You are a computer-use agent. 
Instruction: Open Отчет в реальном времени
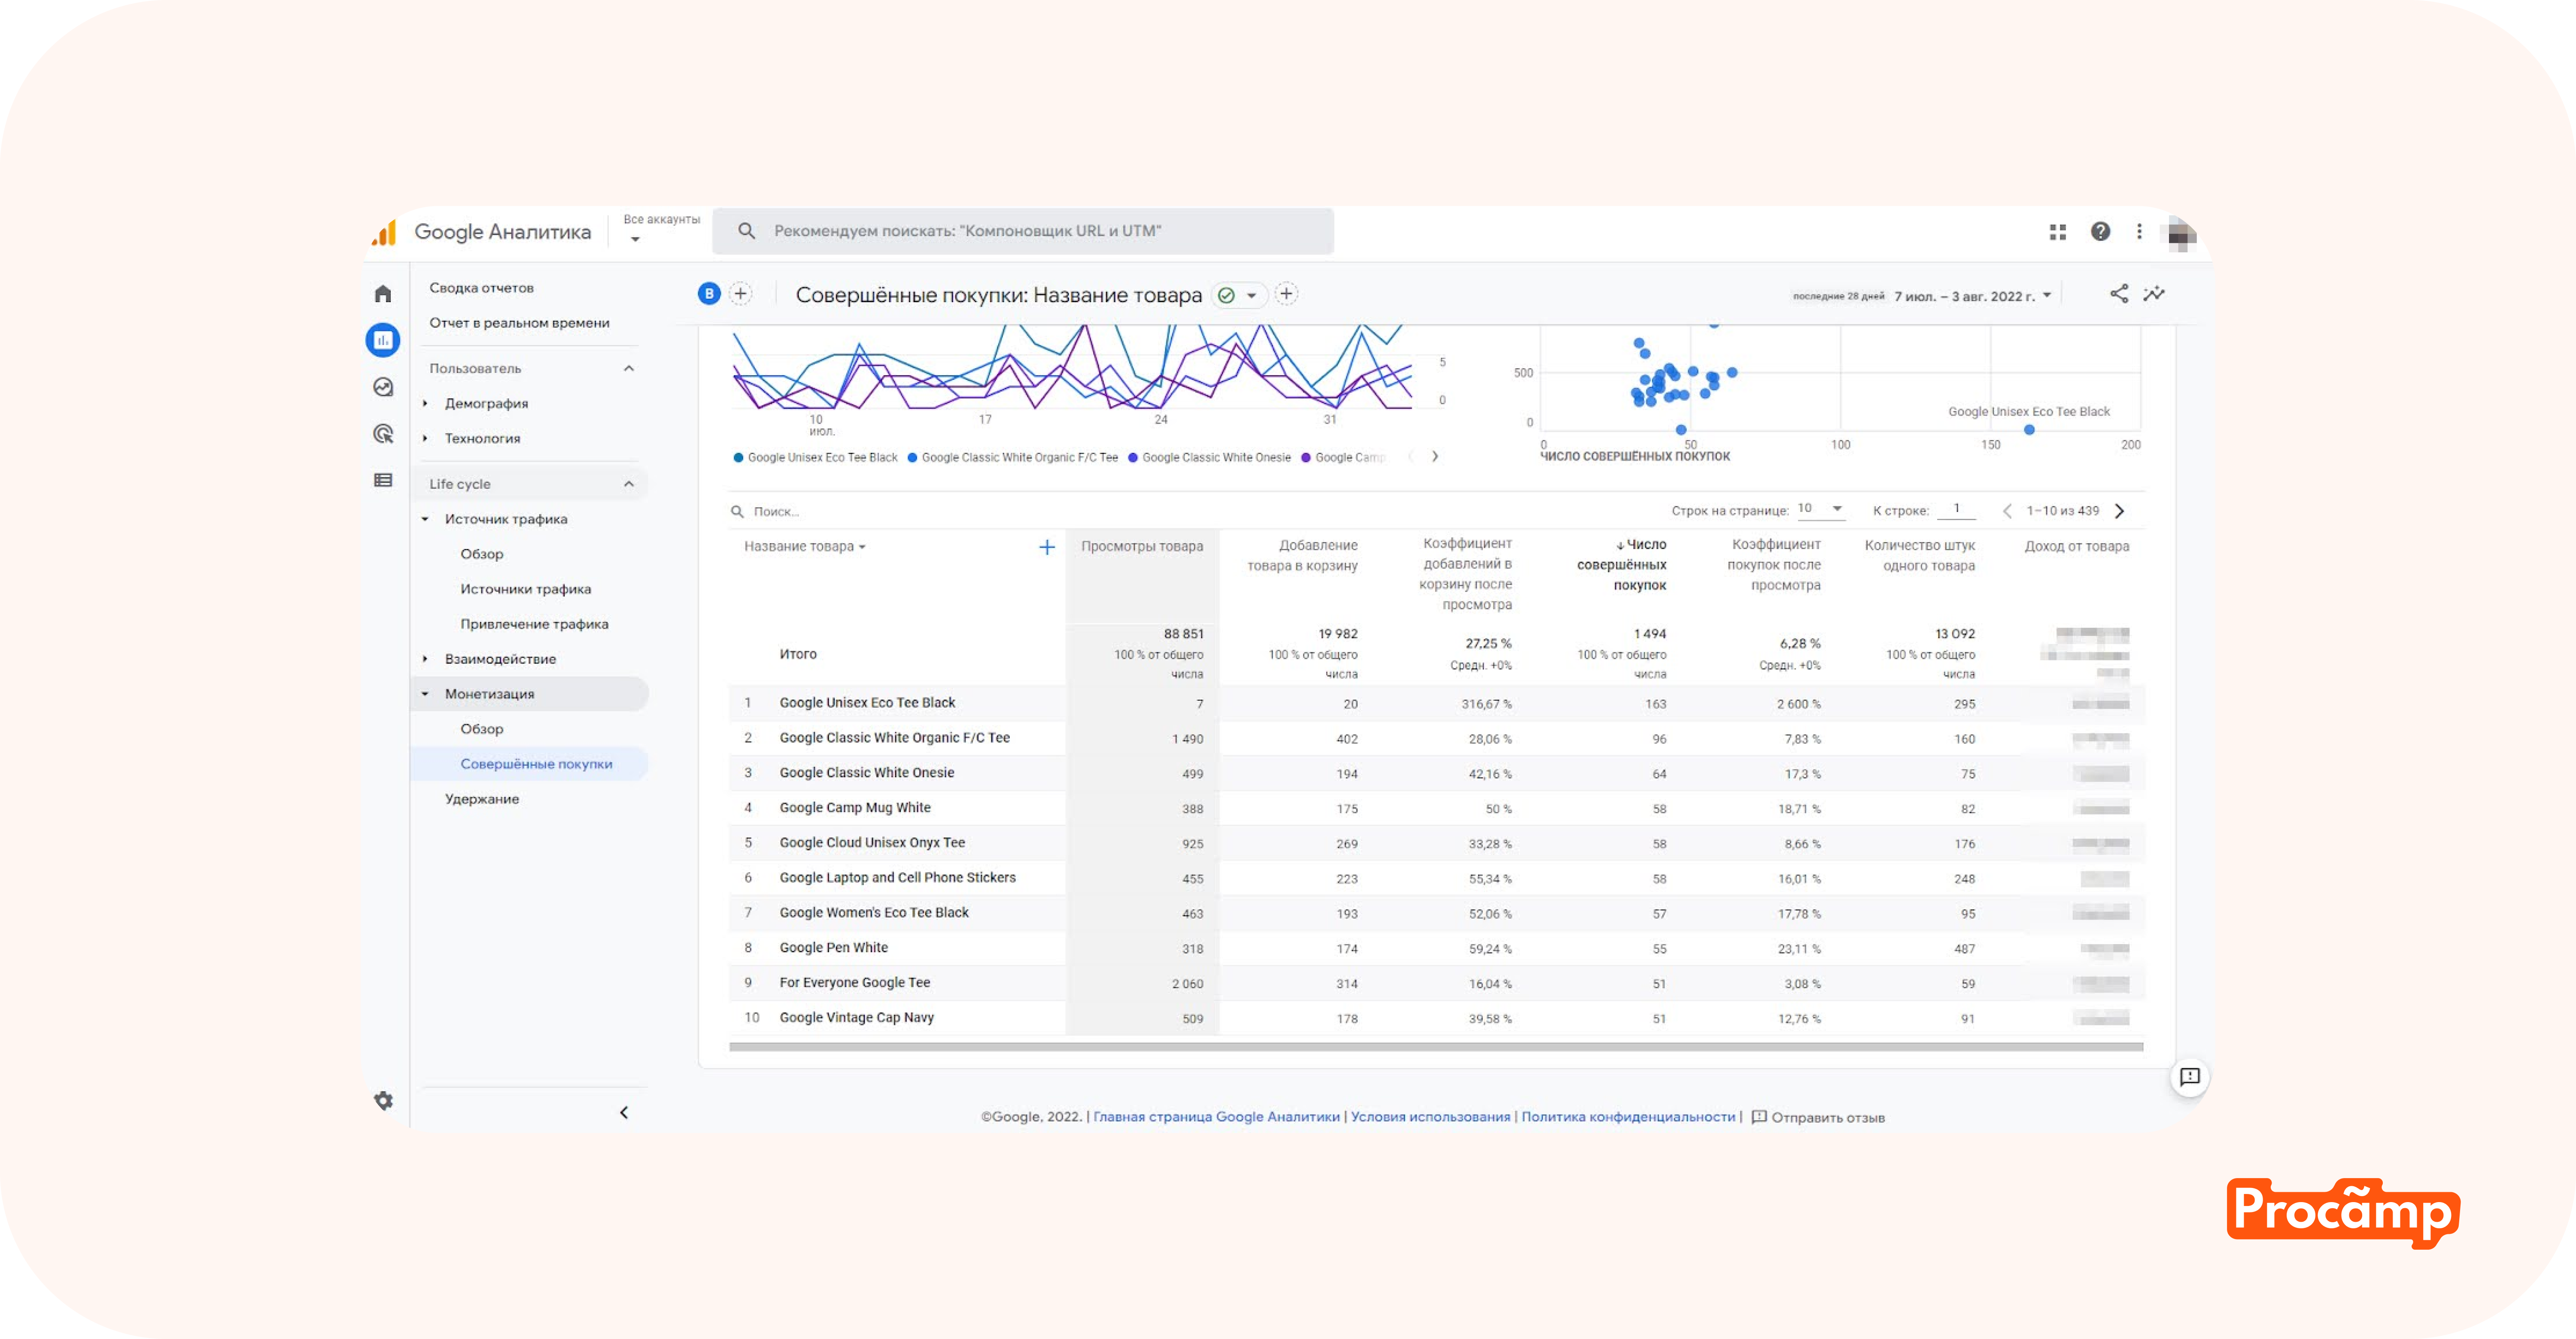[519, 323]
